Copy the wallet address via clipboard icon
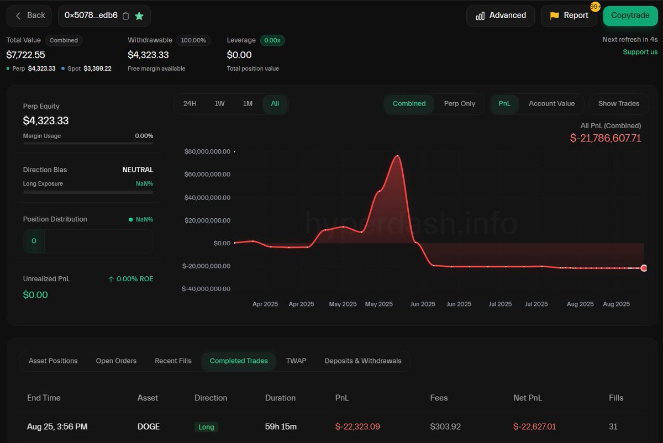Viewport: 663px width, 443px height. point(125,16)
